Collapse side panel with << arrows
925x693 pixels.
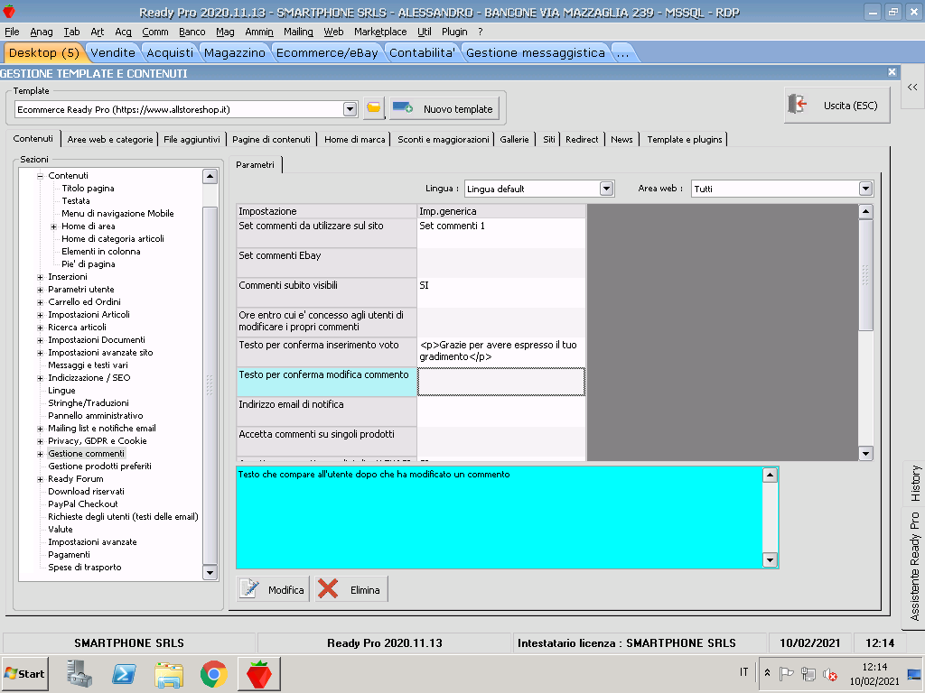tap(912, 88)
